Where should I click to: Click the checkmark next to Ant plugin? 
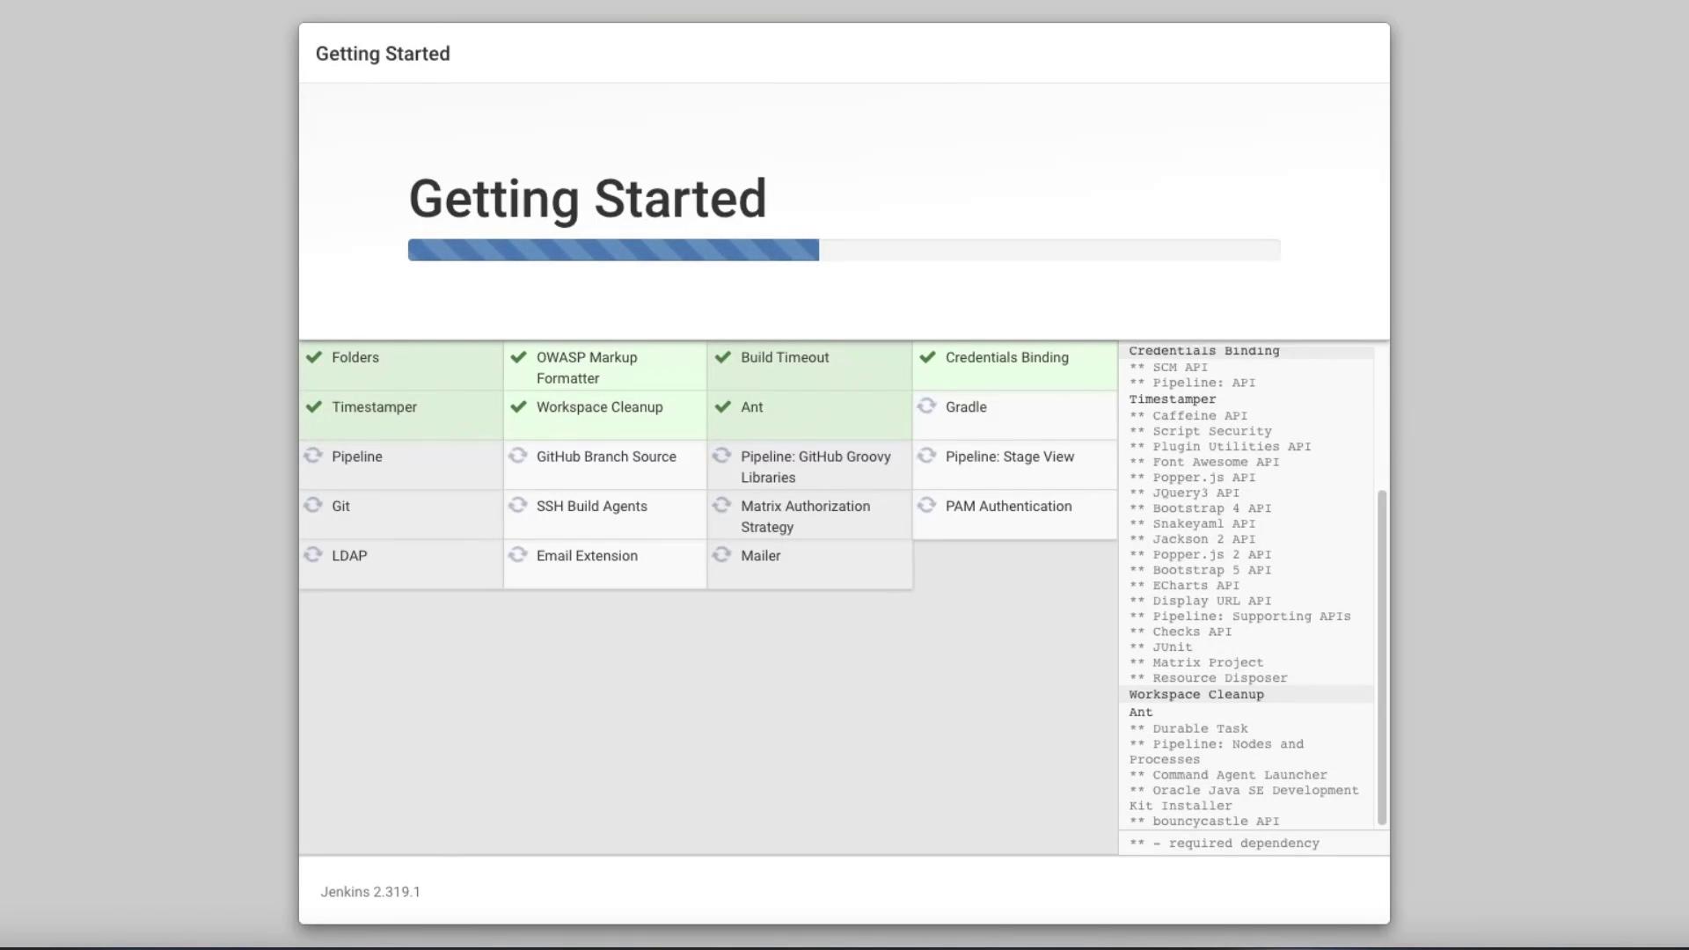[x=722, y=406]
